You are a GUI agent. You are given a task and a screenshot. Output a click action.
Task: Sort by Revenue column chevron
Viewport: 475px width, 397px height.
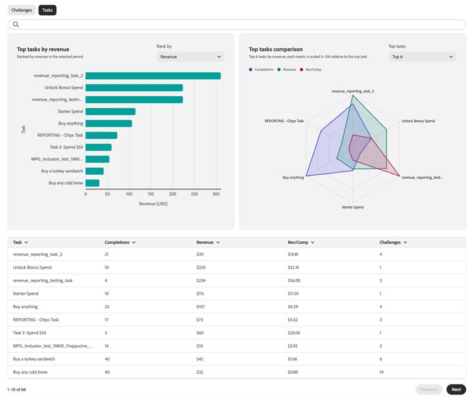click(x=218, y=243)
